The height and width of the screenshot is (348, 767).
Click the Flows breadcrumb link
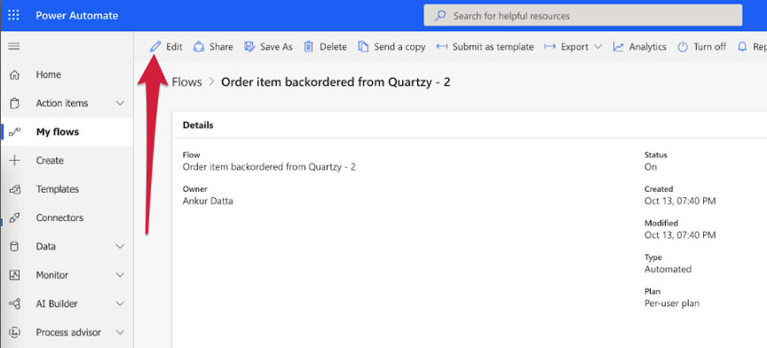[186, 83]
